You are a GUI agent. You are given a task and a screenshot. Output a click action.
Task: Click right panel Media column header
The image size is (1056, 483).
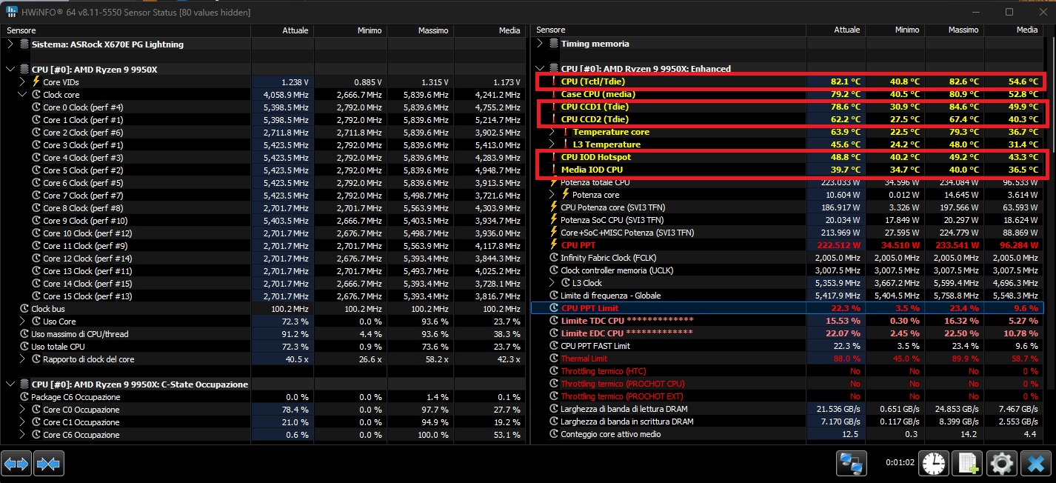(1015, 30)
